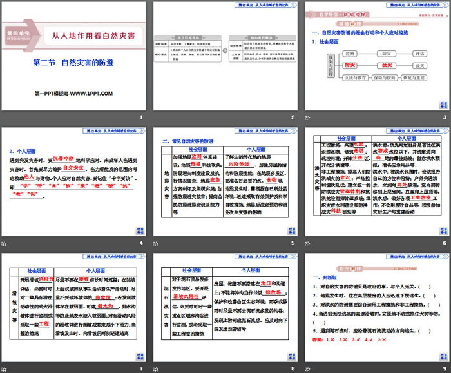Image resolution: width=451 pixels, height=373 pixels.
Task: Click slide number 2 label
Action: click(x=292, y=117)
